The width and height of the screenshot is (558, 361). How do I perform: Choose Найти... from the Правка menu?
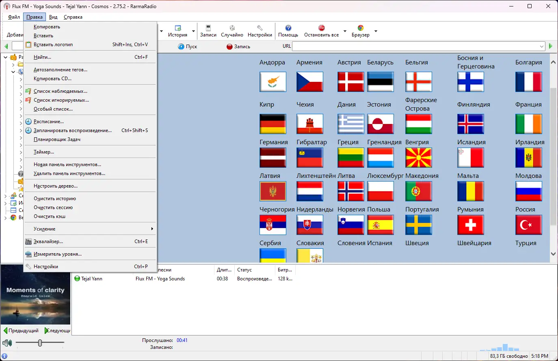coord(90,57)
